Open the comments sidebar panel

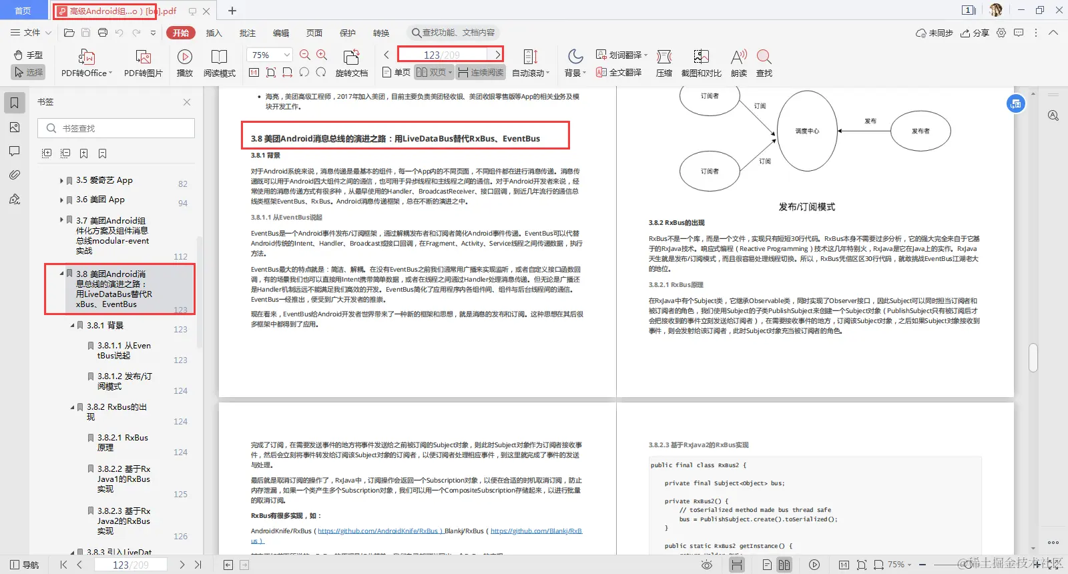click(x=14, y=152)
